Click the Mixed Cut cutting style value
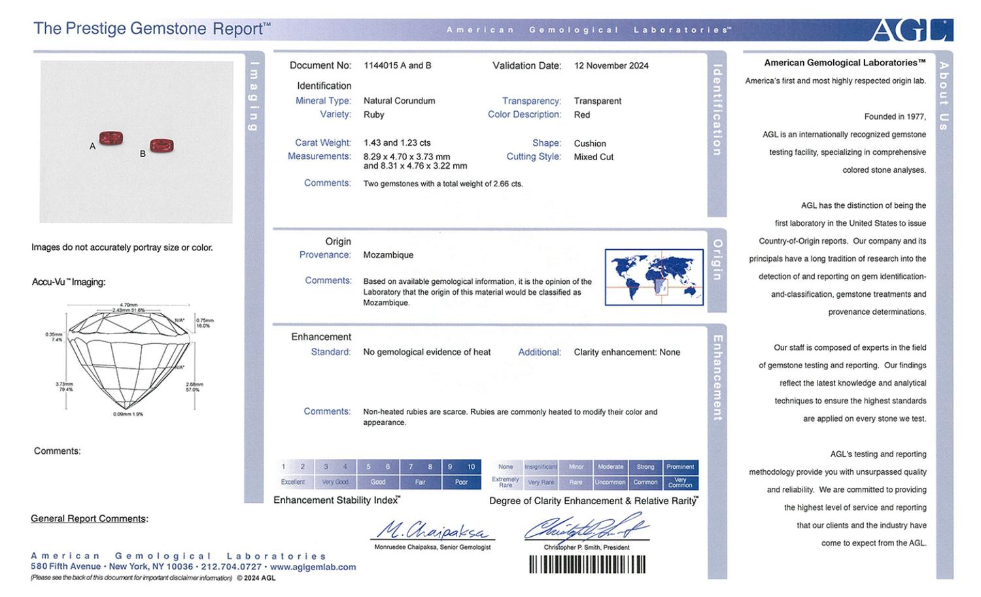Screen dimensions: 981x597 (x=594, y=157)
